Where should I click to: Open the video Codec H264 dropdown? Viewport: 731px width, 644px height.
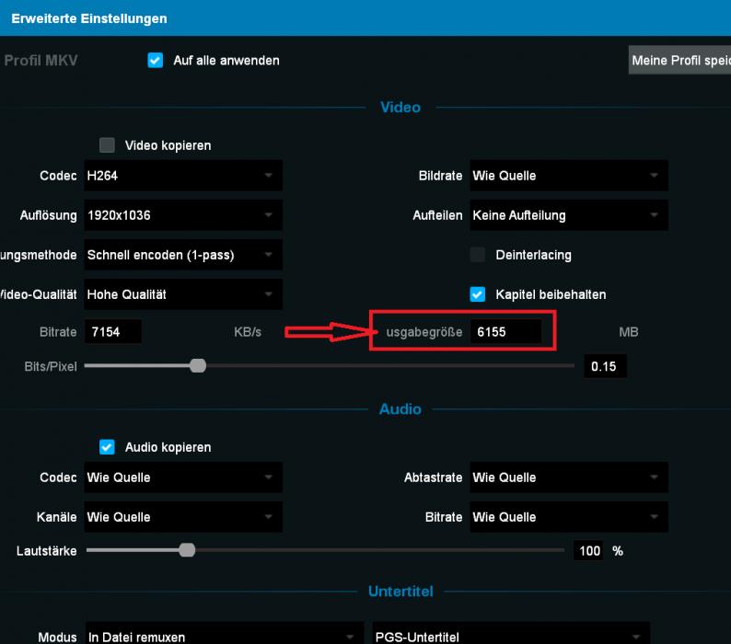(183, 176)
